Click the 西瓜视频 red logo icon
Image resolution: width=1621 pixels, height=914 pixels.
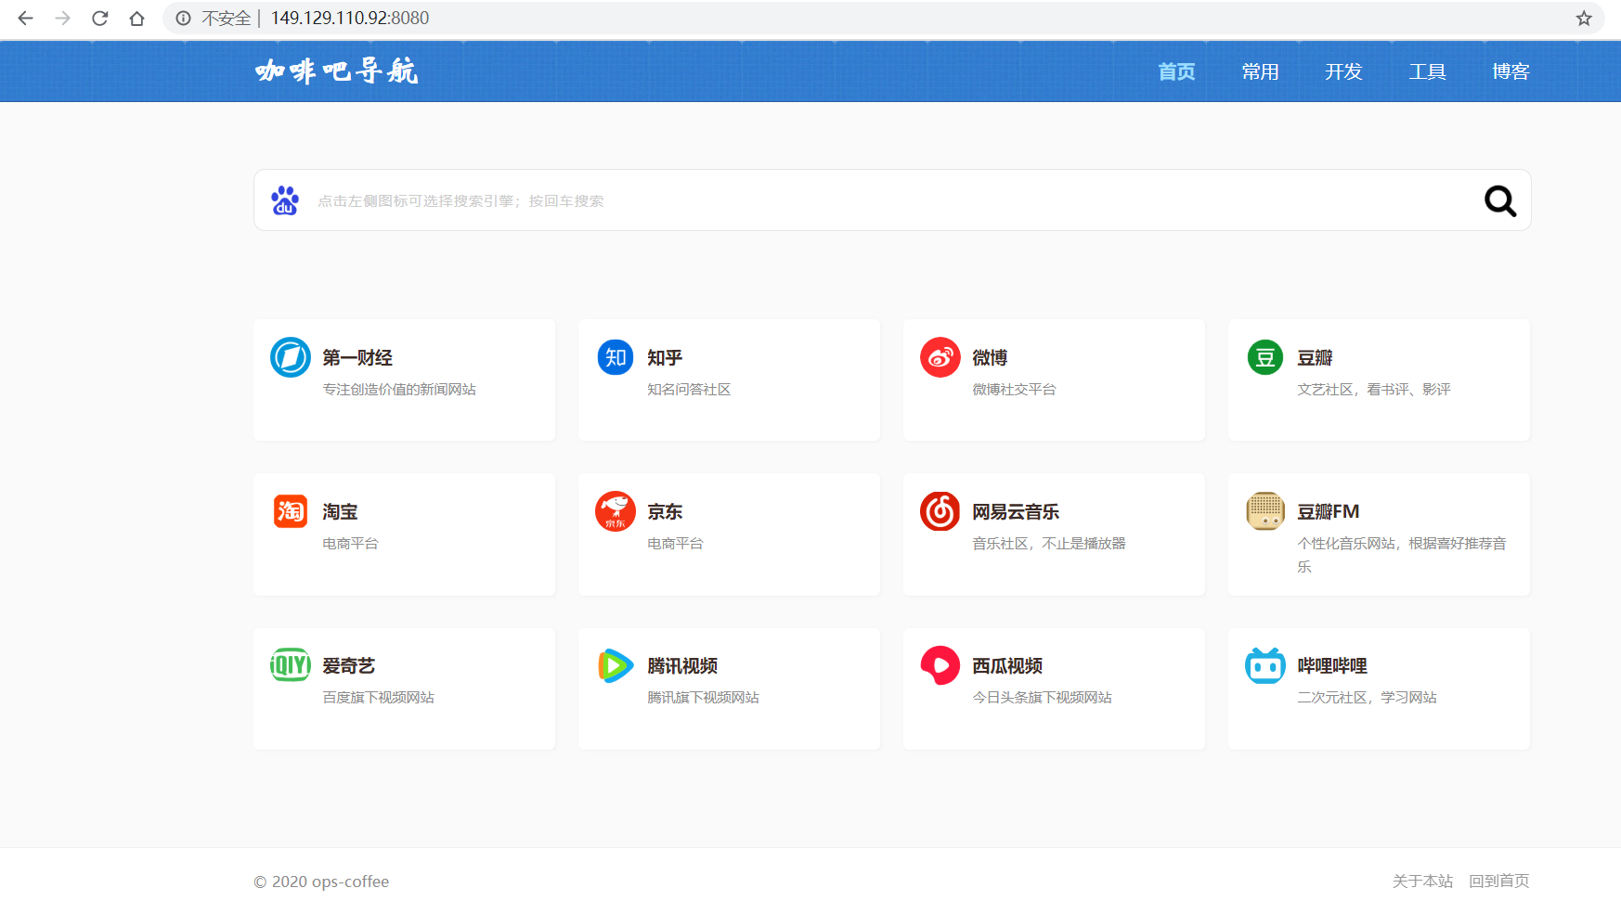click(940, 665)
